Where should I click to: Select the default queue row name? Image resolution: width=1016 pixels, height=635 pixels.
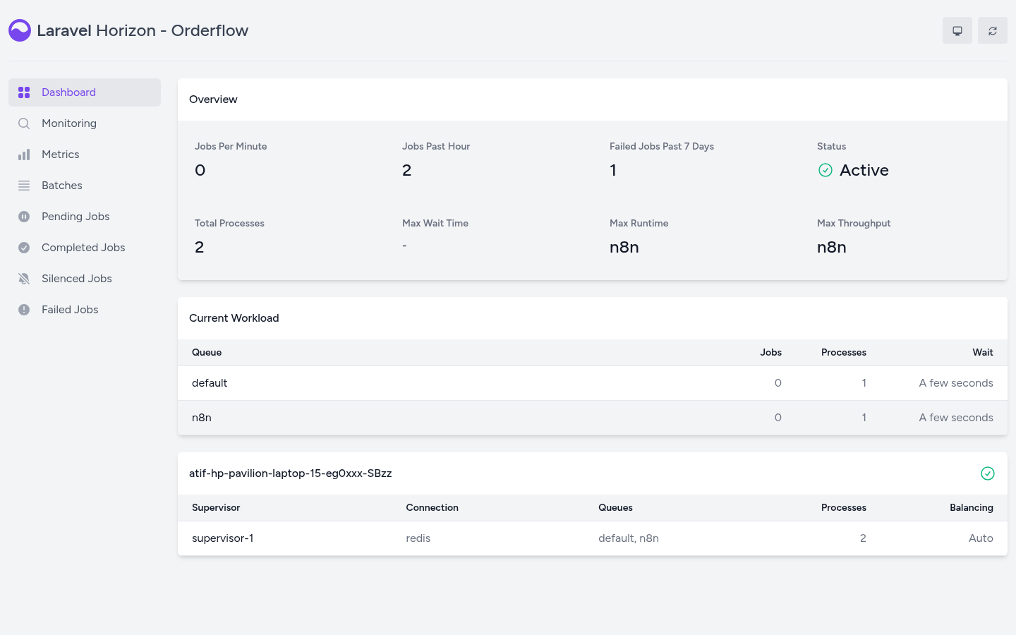coord(210,383)
